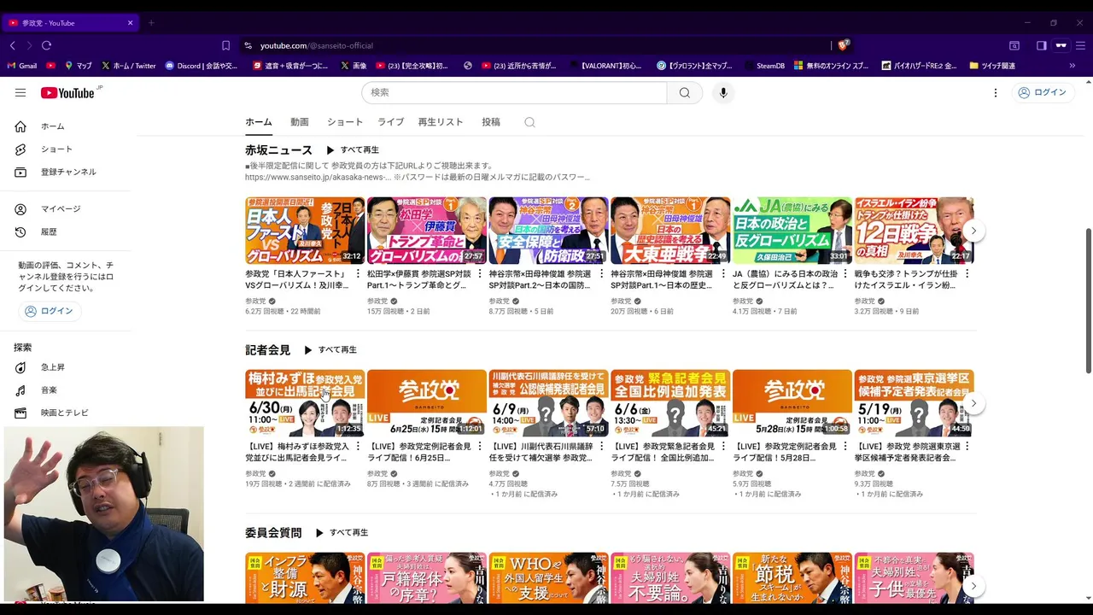Switch to the ライブ tab

(x=390, y=122)
